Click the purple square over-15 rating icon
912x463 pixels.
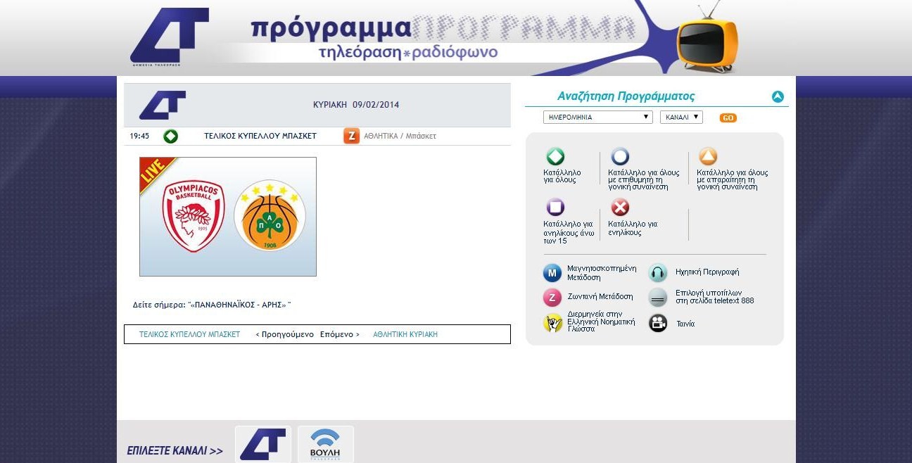point(555,208)
